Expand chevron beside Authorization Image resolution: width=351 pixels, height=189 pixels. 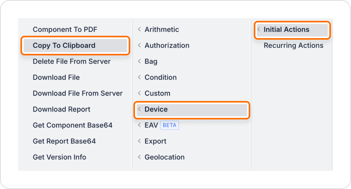(x=139, y=46)
